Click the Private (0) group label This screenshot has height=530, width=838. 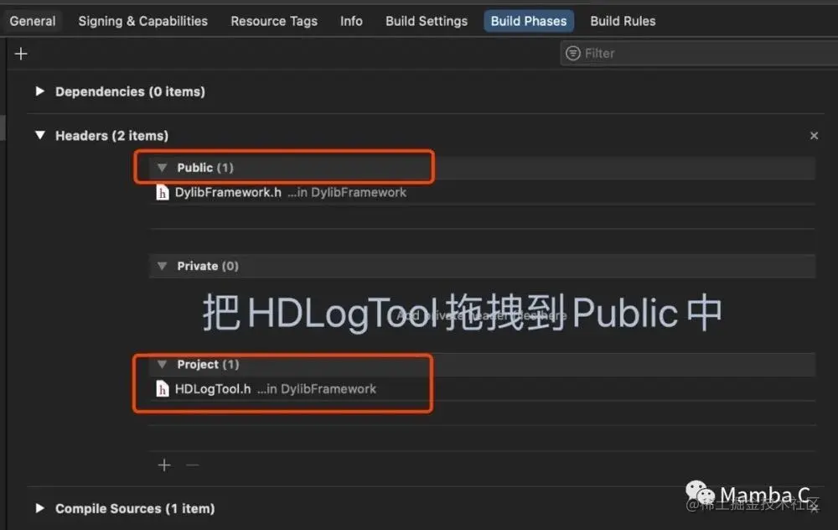208,266
